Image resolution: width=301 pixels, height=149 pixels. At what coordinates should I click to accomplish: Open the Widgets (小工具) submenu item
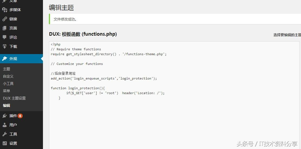[x=8, y=84]
